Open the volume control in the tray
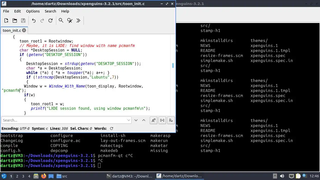320x180 pixels. [x=282, y=176]
